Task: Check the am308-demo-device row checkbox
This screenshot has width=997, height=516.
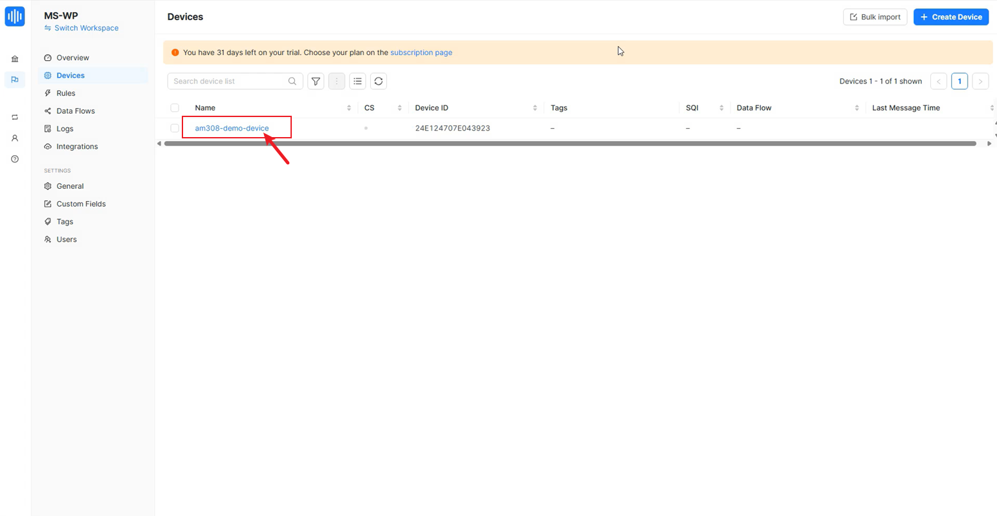Action: point(175,128)
